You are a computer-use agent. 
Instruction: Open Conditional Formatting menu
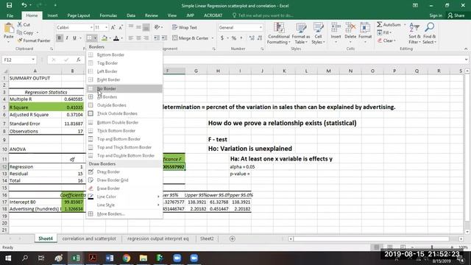click(279, 33)
